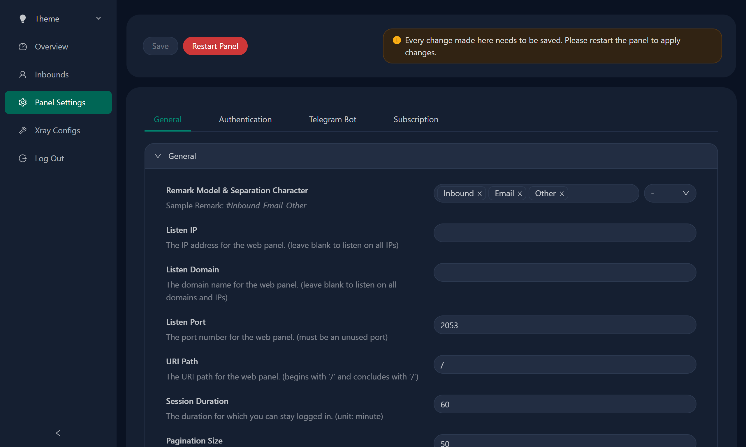Image resolution: width=746 pixels, height=447 pixels.
Task: Click the warning alert icon
Action: click(397, 40)
